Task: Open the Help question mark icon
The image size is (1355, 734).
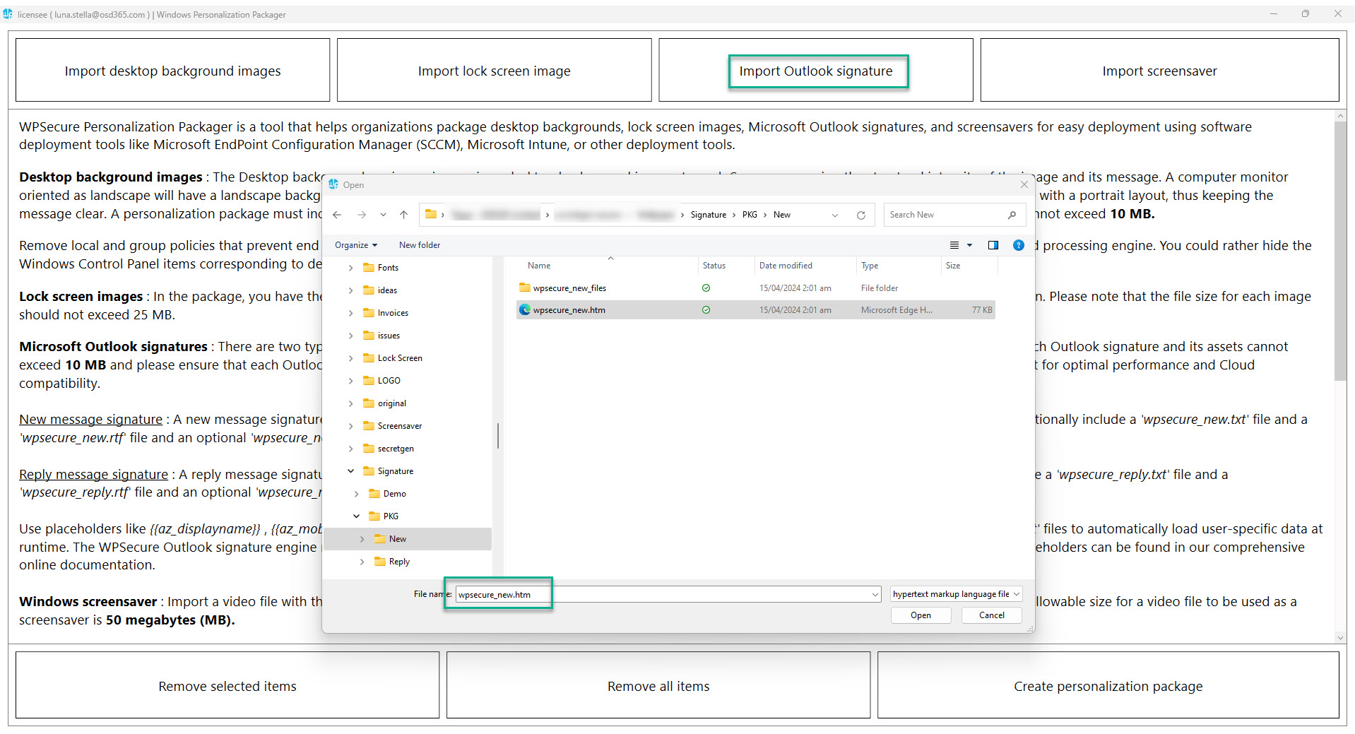Action: pyautogui.click(x=1018, y=245)
